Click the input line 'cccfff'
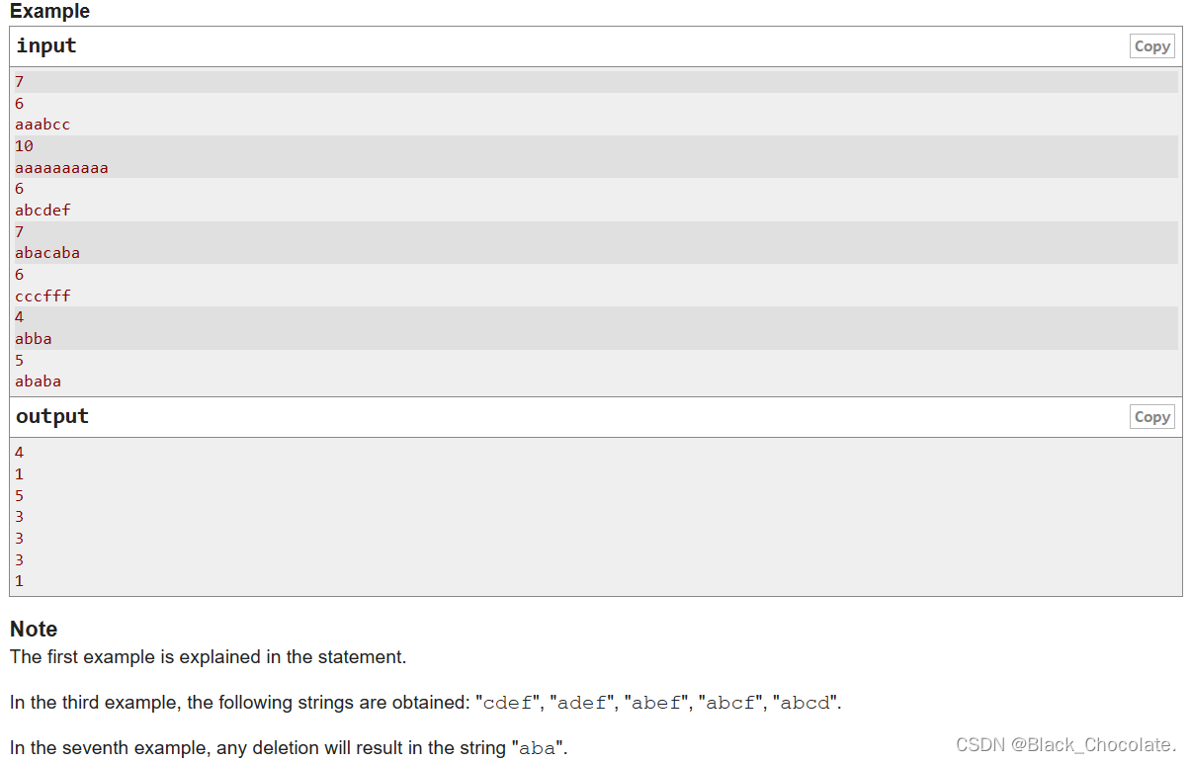This screenshot has height=763, width=1191. [x=43, y=296]
